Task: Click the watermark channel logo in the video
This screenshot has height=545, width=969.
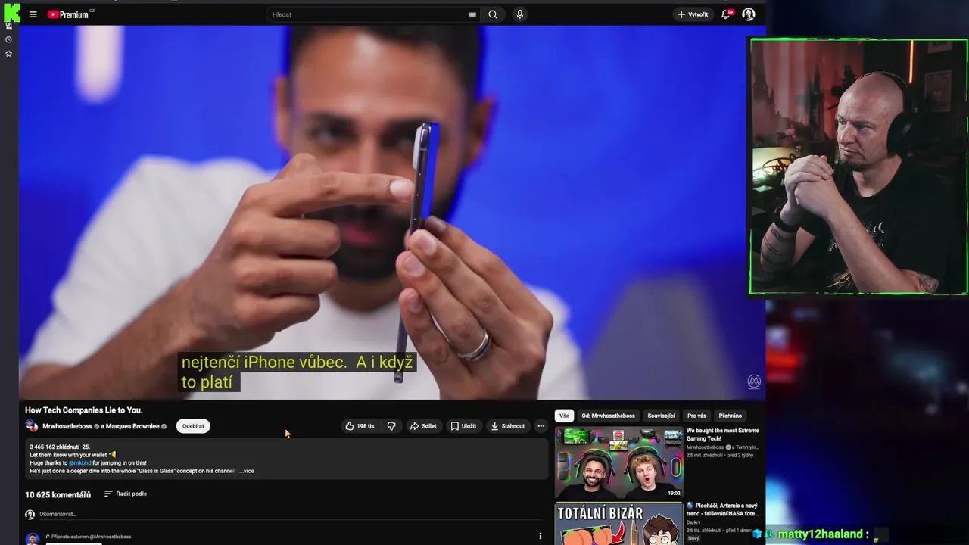Action: (x=754, y=381)
